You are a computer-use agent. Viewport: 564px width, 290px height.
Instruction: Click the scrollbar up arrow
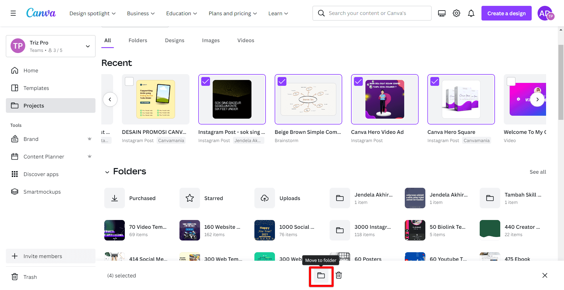[x=561, y=30]
